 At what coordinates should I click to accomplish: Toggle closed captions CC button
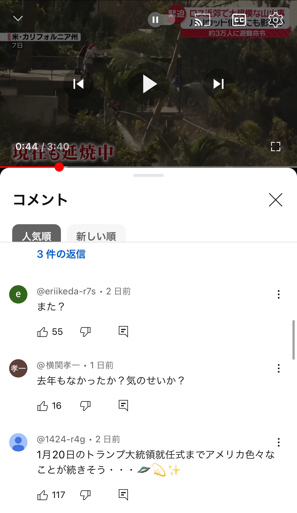click(239, 20)
